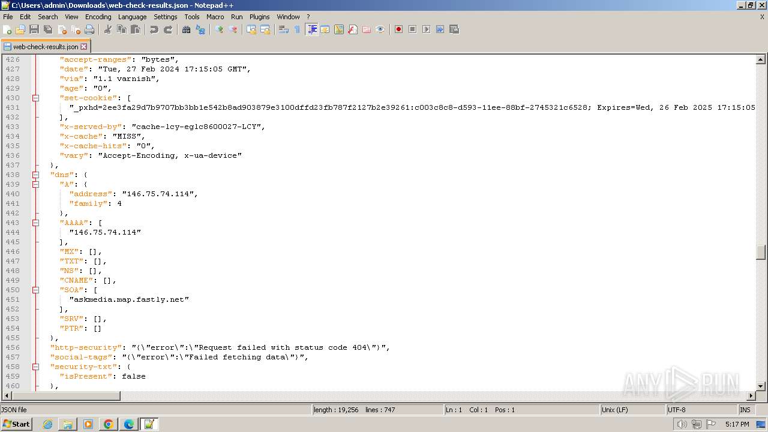Image resolution: width=768 pixels, height=432 pixels.
Task: Click INS mode in status bar
Action: pos(745,410)
